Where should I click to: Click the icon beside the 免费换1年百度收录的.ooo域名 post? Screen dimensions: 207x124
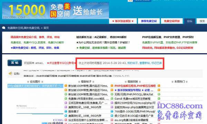[66, 99]
